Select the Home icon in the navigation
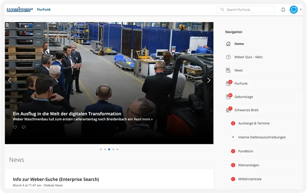308x193 pixels. (x=229, y=43)
